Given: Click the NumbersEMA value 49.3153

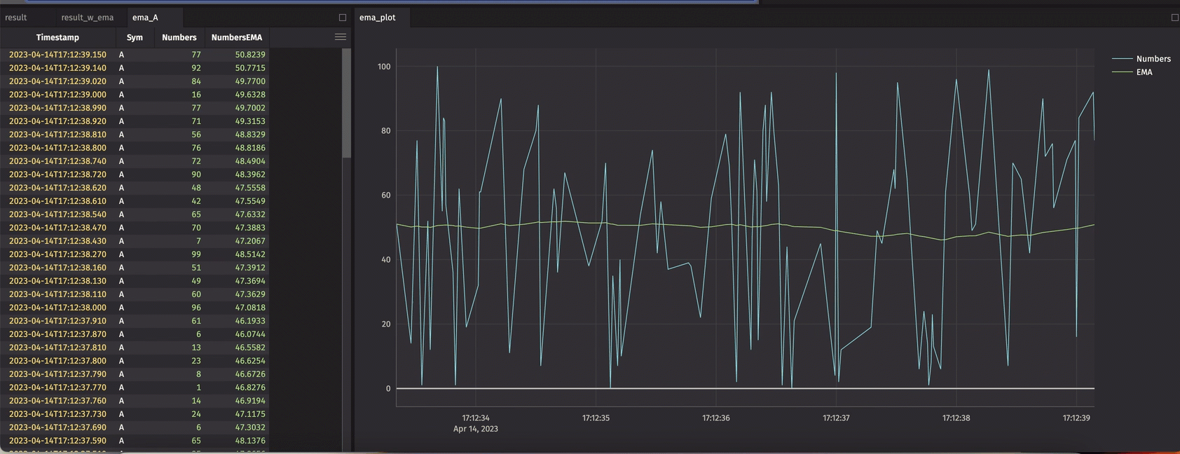Looking at the screenshot, I should pos(250,121).
